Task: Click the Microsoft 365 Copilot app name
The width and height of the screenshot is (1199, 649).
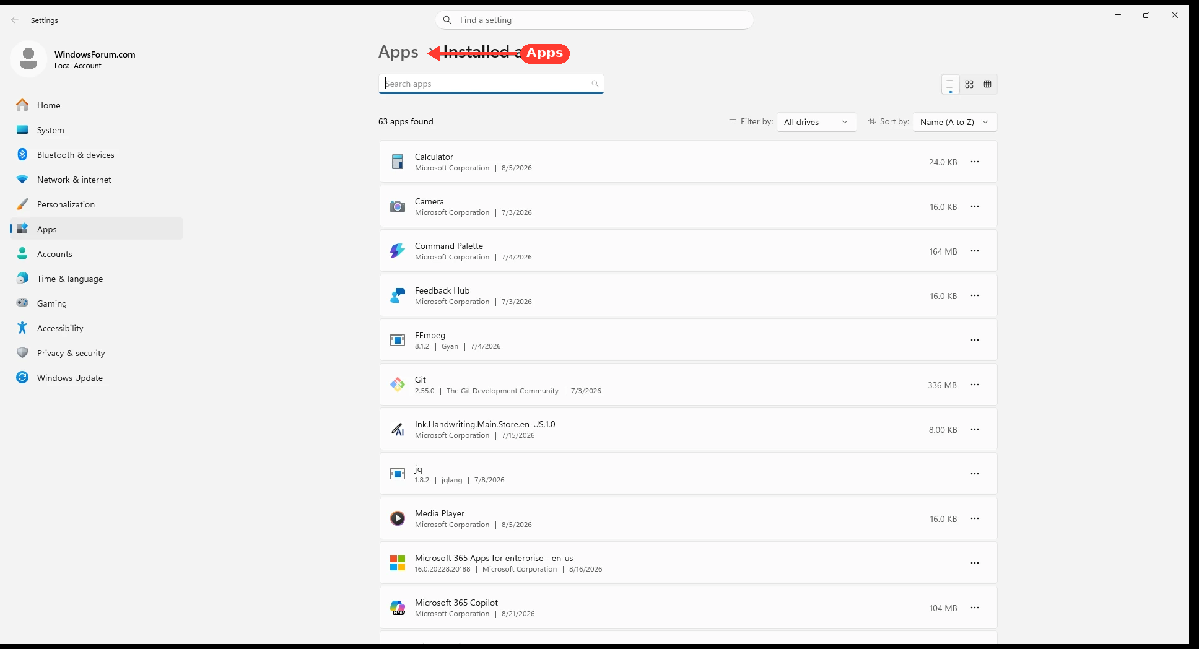Action: pos(456,603)
